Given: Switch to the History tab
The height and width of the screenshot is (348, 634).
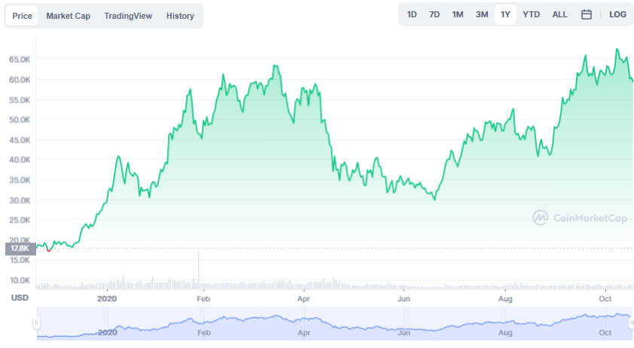Looking at the screenshot, I should (x=180, y=16).
